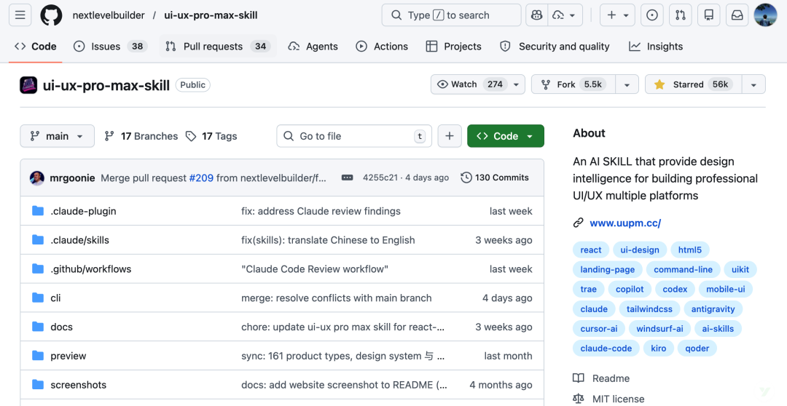Image resolution: width=787 pixels, height=406 pixels.
Task: Open the main branch selector
Action: pos(58,136)
